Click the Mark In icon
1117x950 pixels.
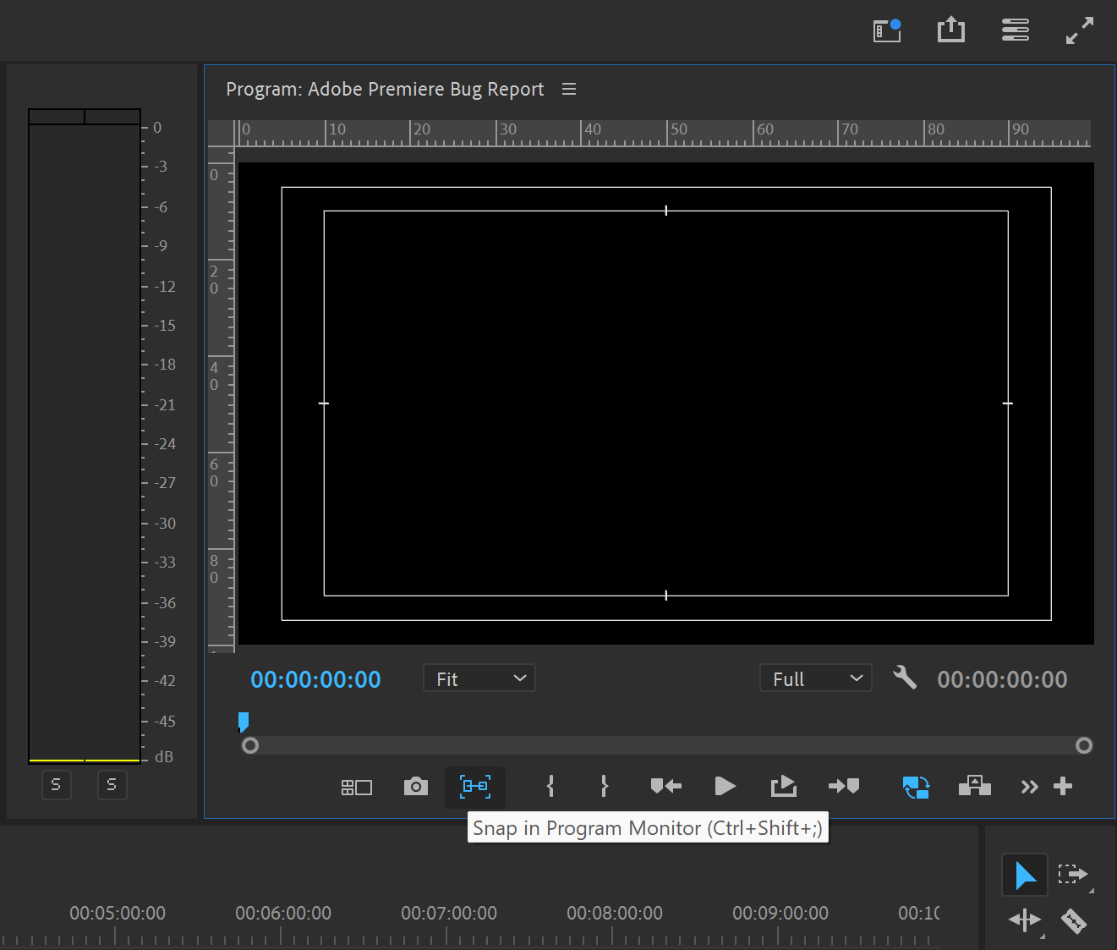tap(550, 787)
